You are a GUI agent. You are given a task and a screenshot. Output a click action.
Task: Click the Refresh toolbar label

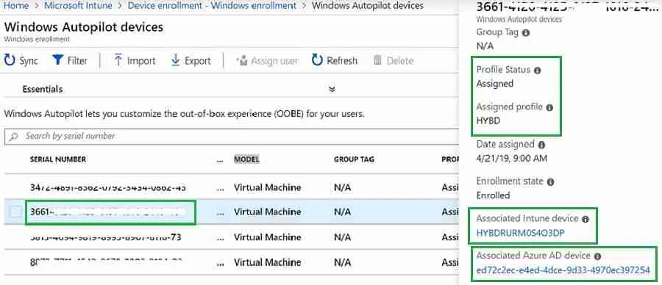(342, 61)
